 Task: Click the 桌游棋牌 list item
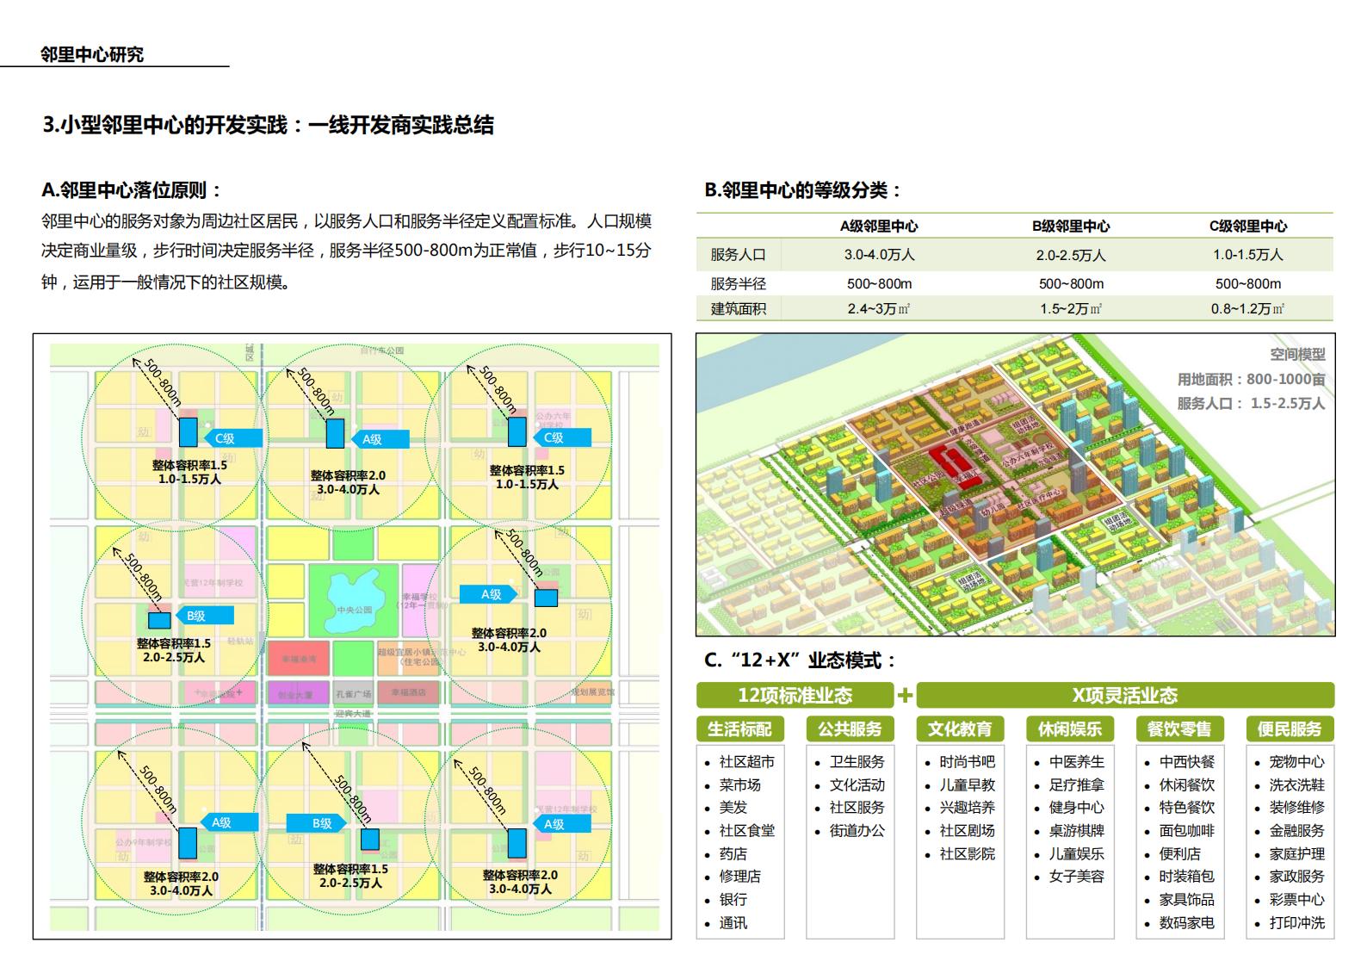[x=1076, y=831]
